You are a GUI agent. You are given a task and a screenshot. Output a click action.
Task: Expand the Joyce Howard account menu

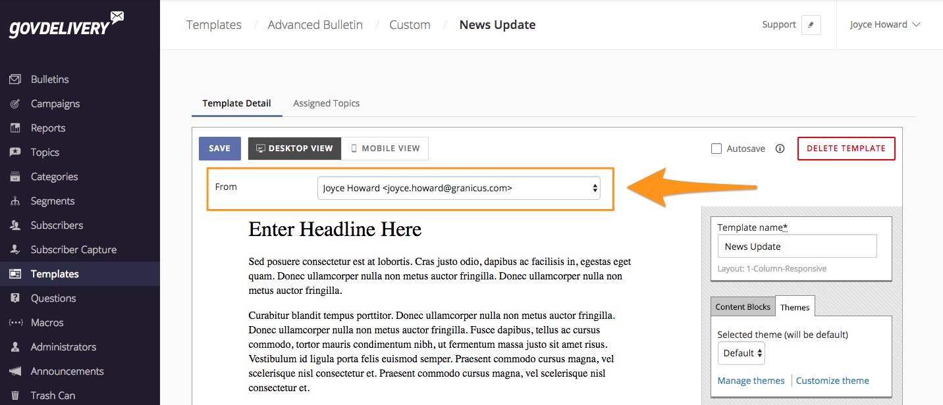point(885,24)
